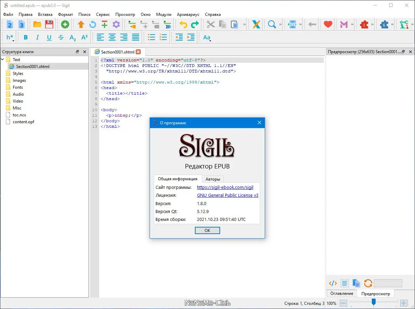
Task: Click the zoom slider handle
Action: [374, 302]
